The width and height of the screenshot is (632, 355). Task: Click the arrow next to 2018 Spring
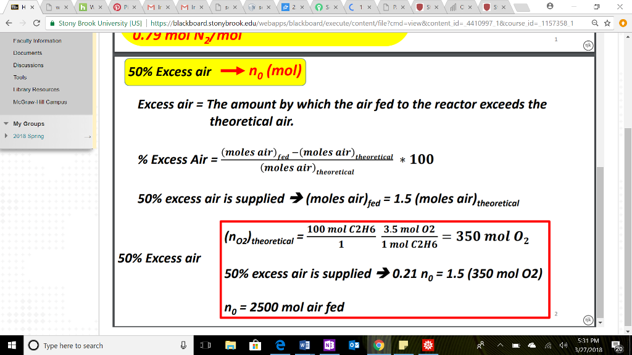(88, 137)
